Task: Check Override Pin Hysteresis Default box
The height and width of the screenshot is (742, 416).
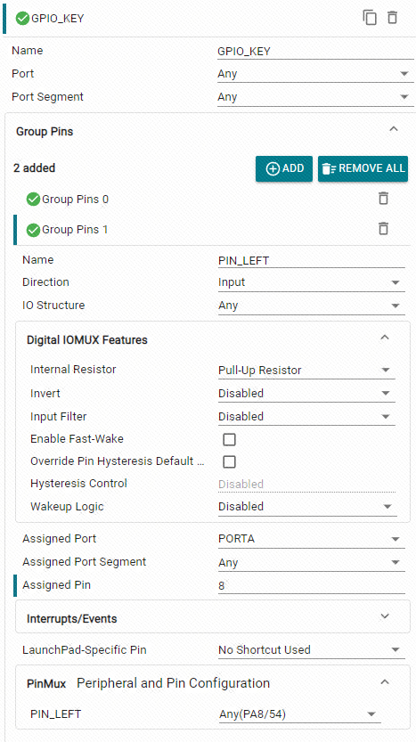Action: (x=229, y=461)
